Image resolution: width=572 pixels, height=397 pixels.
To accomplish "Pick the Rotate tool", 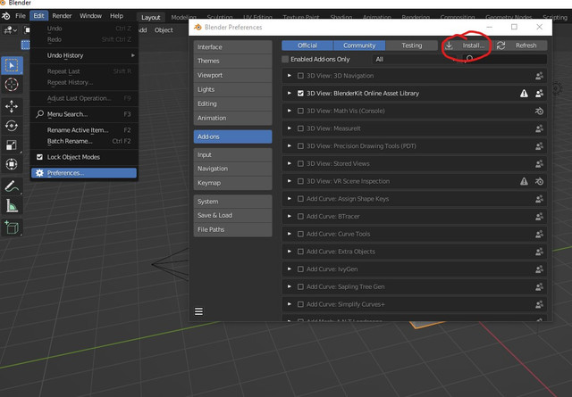I will point(12,126).
